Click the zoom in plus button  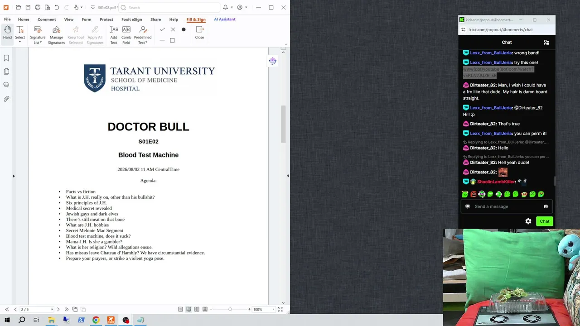click(249, 309)
